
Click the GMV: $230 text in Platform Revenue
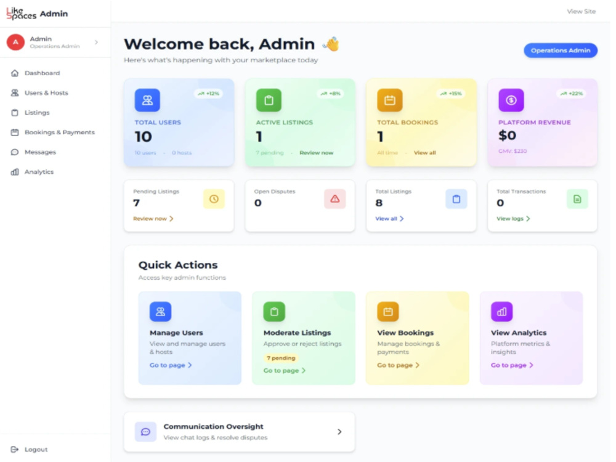tap(513, 152)
